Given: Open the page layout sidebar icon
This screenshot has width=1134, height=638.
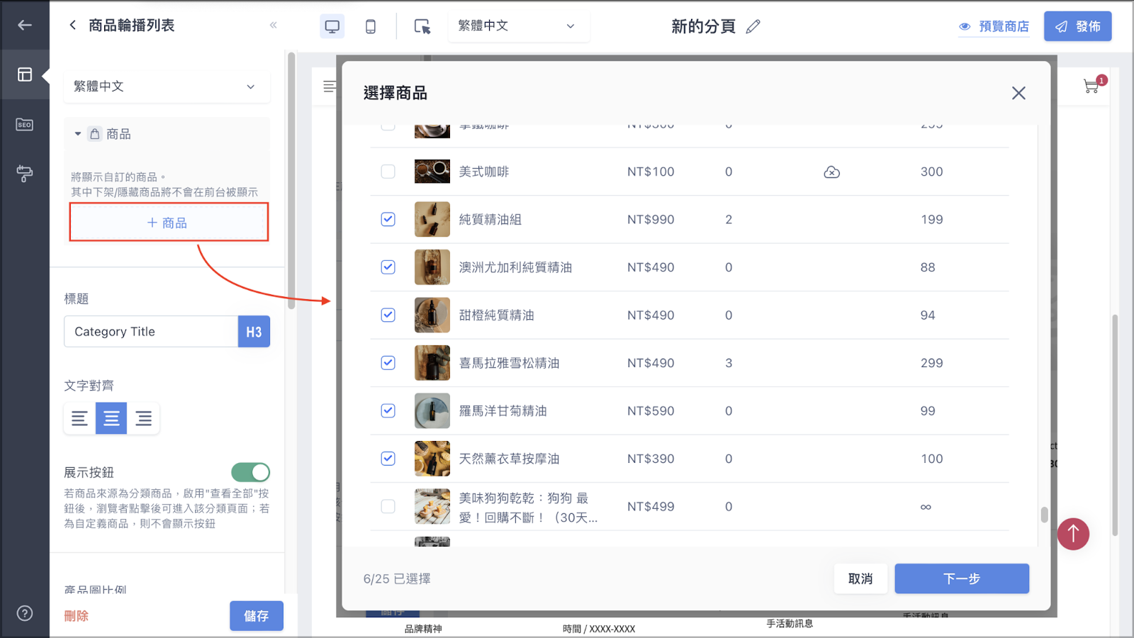Looking at the screenshot, I should click(x=25, y=74).
